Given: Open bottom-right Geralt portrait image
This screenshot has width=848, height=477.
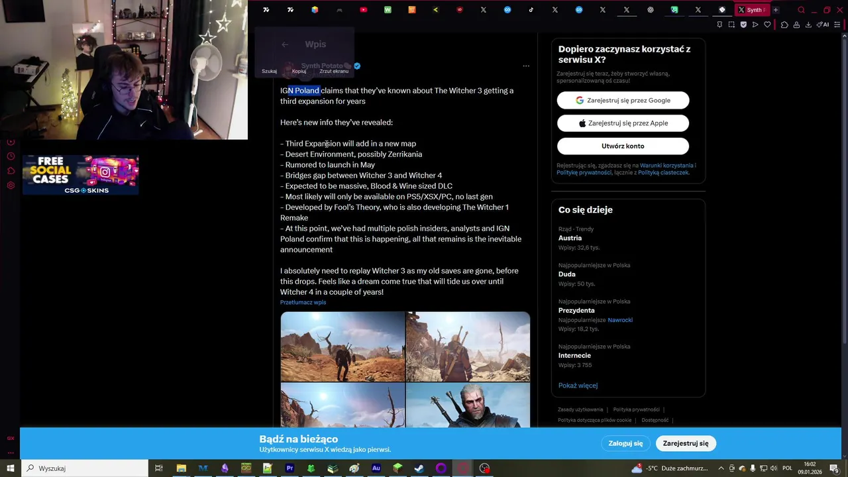Looking at the screenshot, I should point(468,405).
